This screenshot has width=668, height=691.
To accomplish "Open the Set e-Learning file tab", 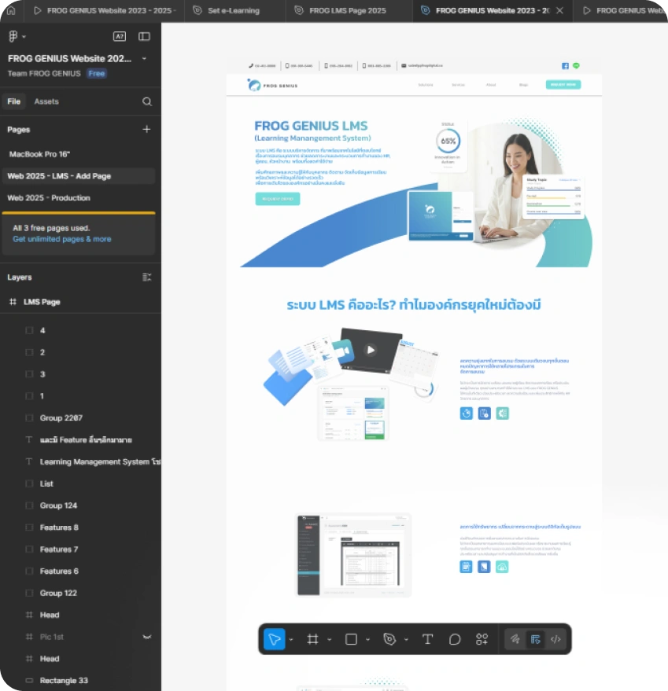I will (x=234, y=10).
